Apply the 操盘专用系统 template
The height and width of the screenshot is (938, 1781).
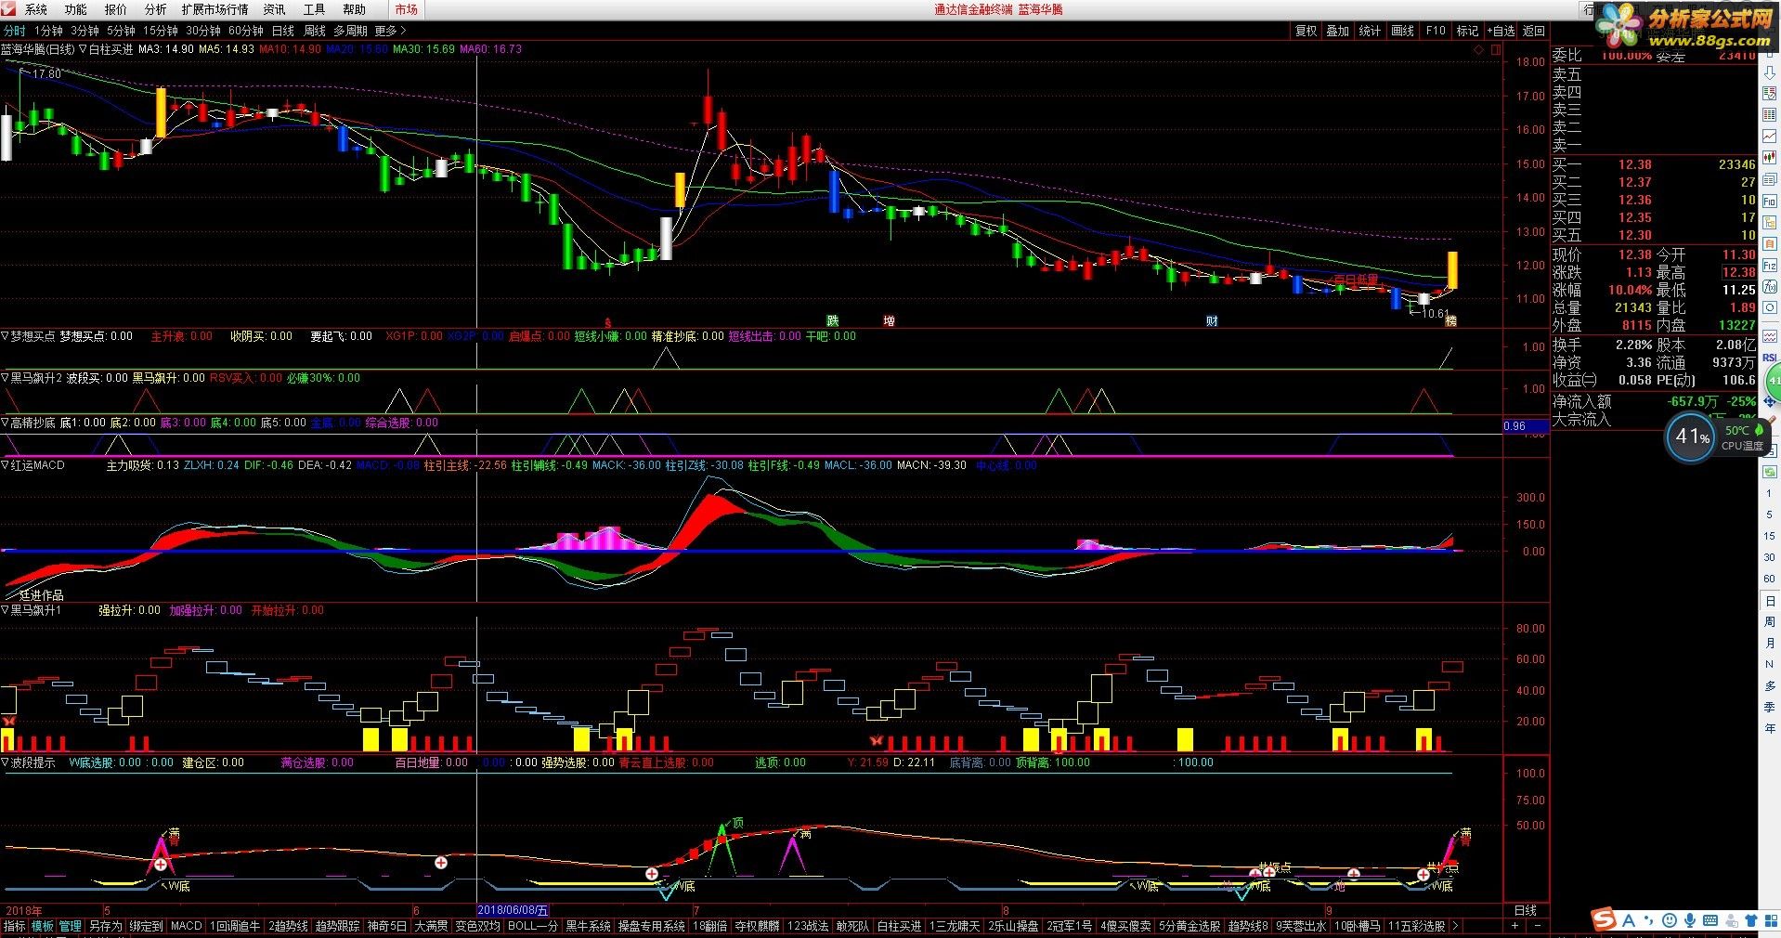pyautogui.click(x=651, y=926)
